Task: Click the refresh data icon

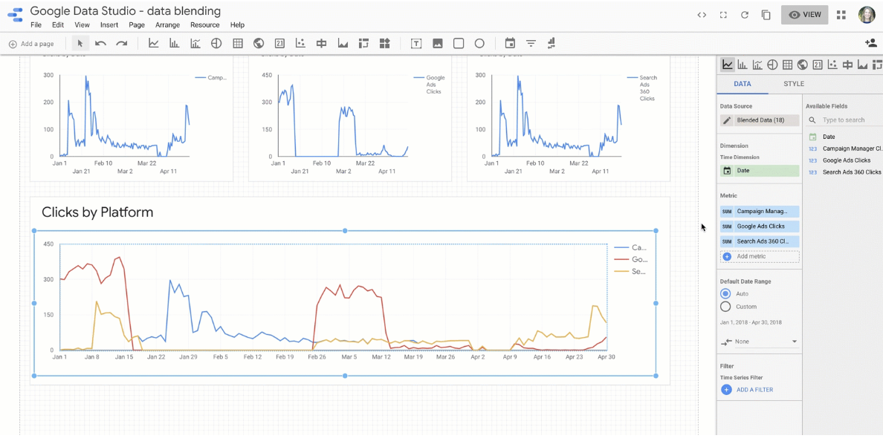Action: point(745,15)
